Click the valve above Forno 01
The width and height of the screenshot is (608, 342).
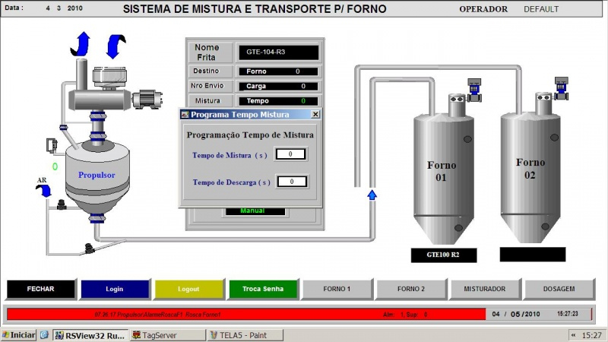click(474, 89)
